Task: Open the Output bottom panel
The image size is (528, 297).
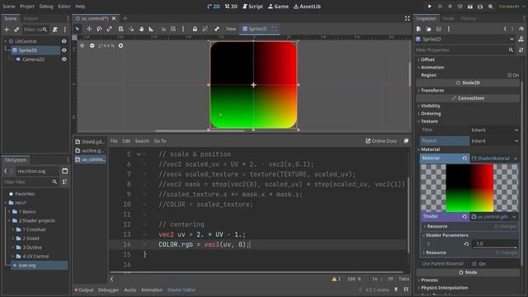Action: point(84,290)
